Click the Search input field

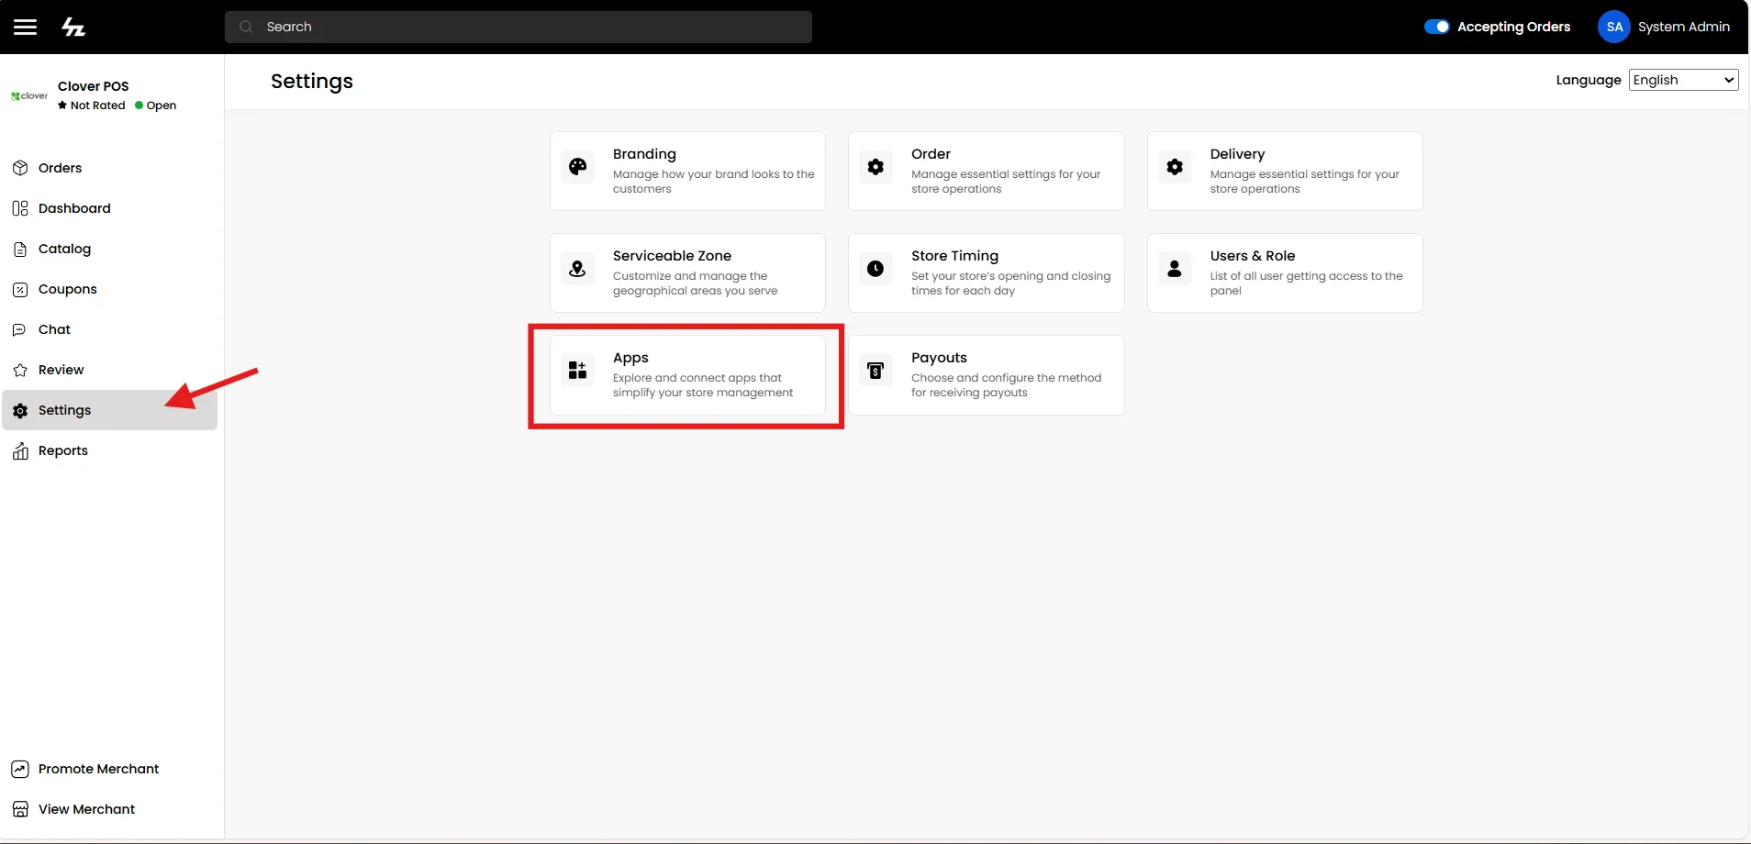519,27
